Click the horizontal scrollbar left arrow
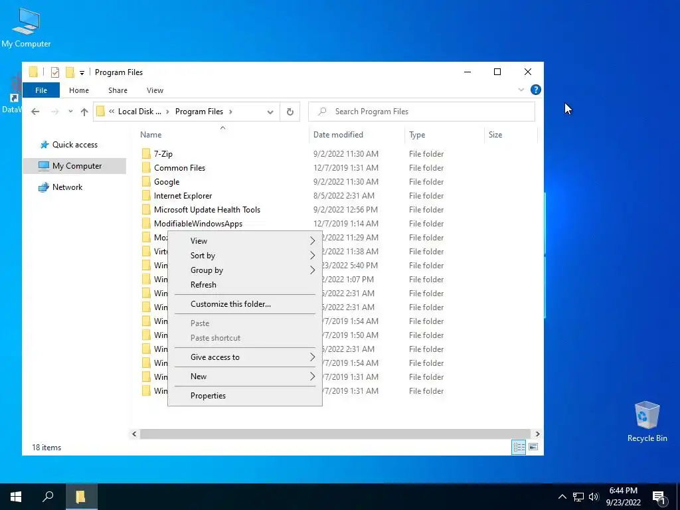 (134, 434)
